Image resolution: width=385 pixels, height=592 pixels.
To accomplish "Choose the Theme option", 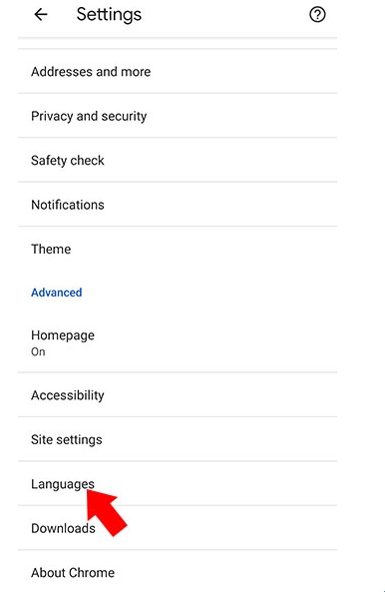I will point(178,249).
